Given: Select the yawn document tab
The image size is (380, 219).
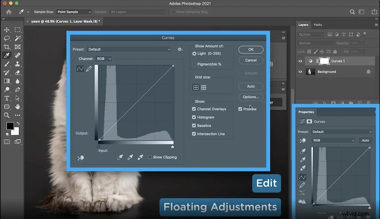Looking at the screenshot, I should click(x=66, y=21).
